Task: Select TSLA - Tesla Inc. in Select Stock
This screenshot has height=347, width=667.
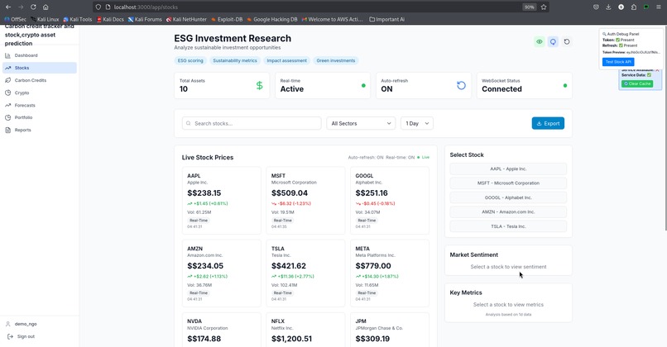Action: pos(508,226)
